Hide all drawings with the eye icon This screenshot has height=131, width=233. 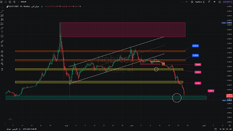2,64
